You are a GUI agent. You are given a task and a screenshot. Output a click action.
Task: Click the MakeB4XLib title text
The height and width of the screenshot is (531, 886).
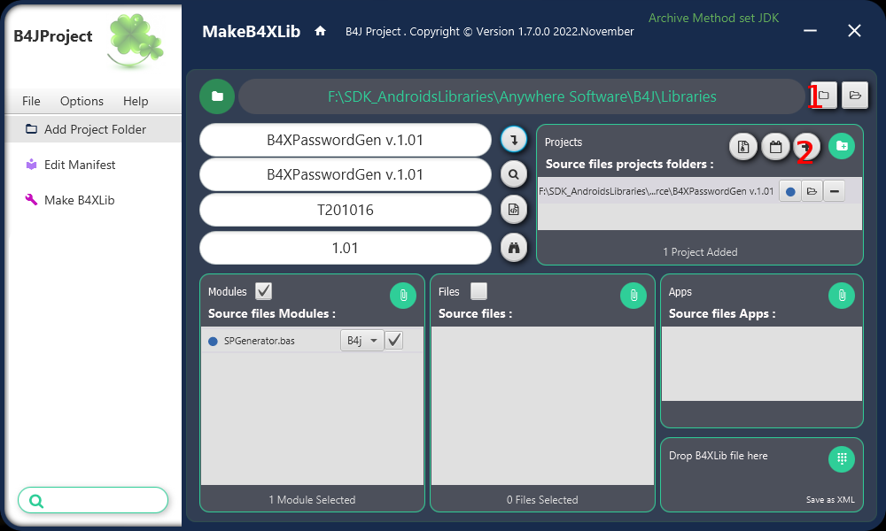tap(252, 32)
